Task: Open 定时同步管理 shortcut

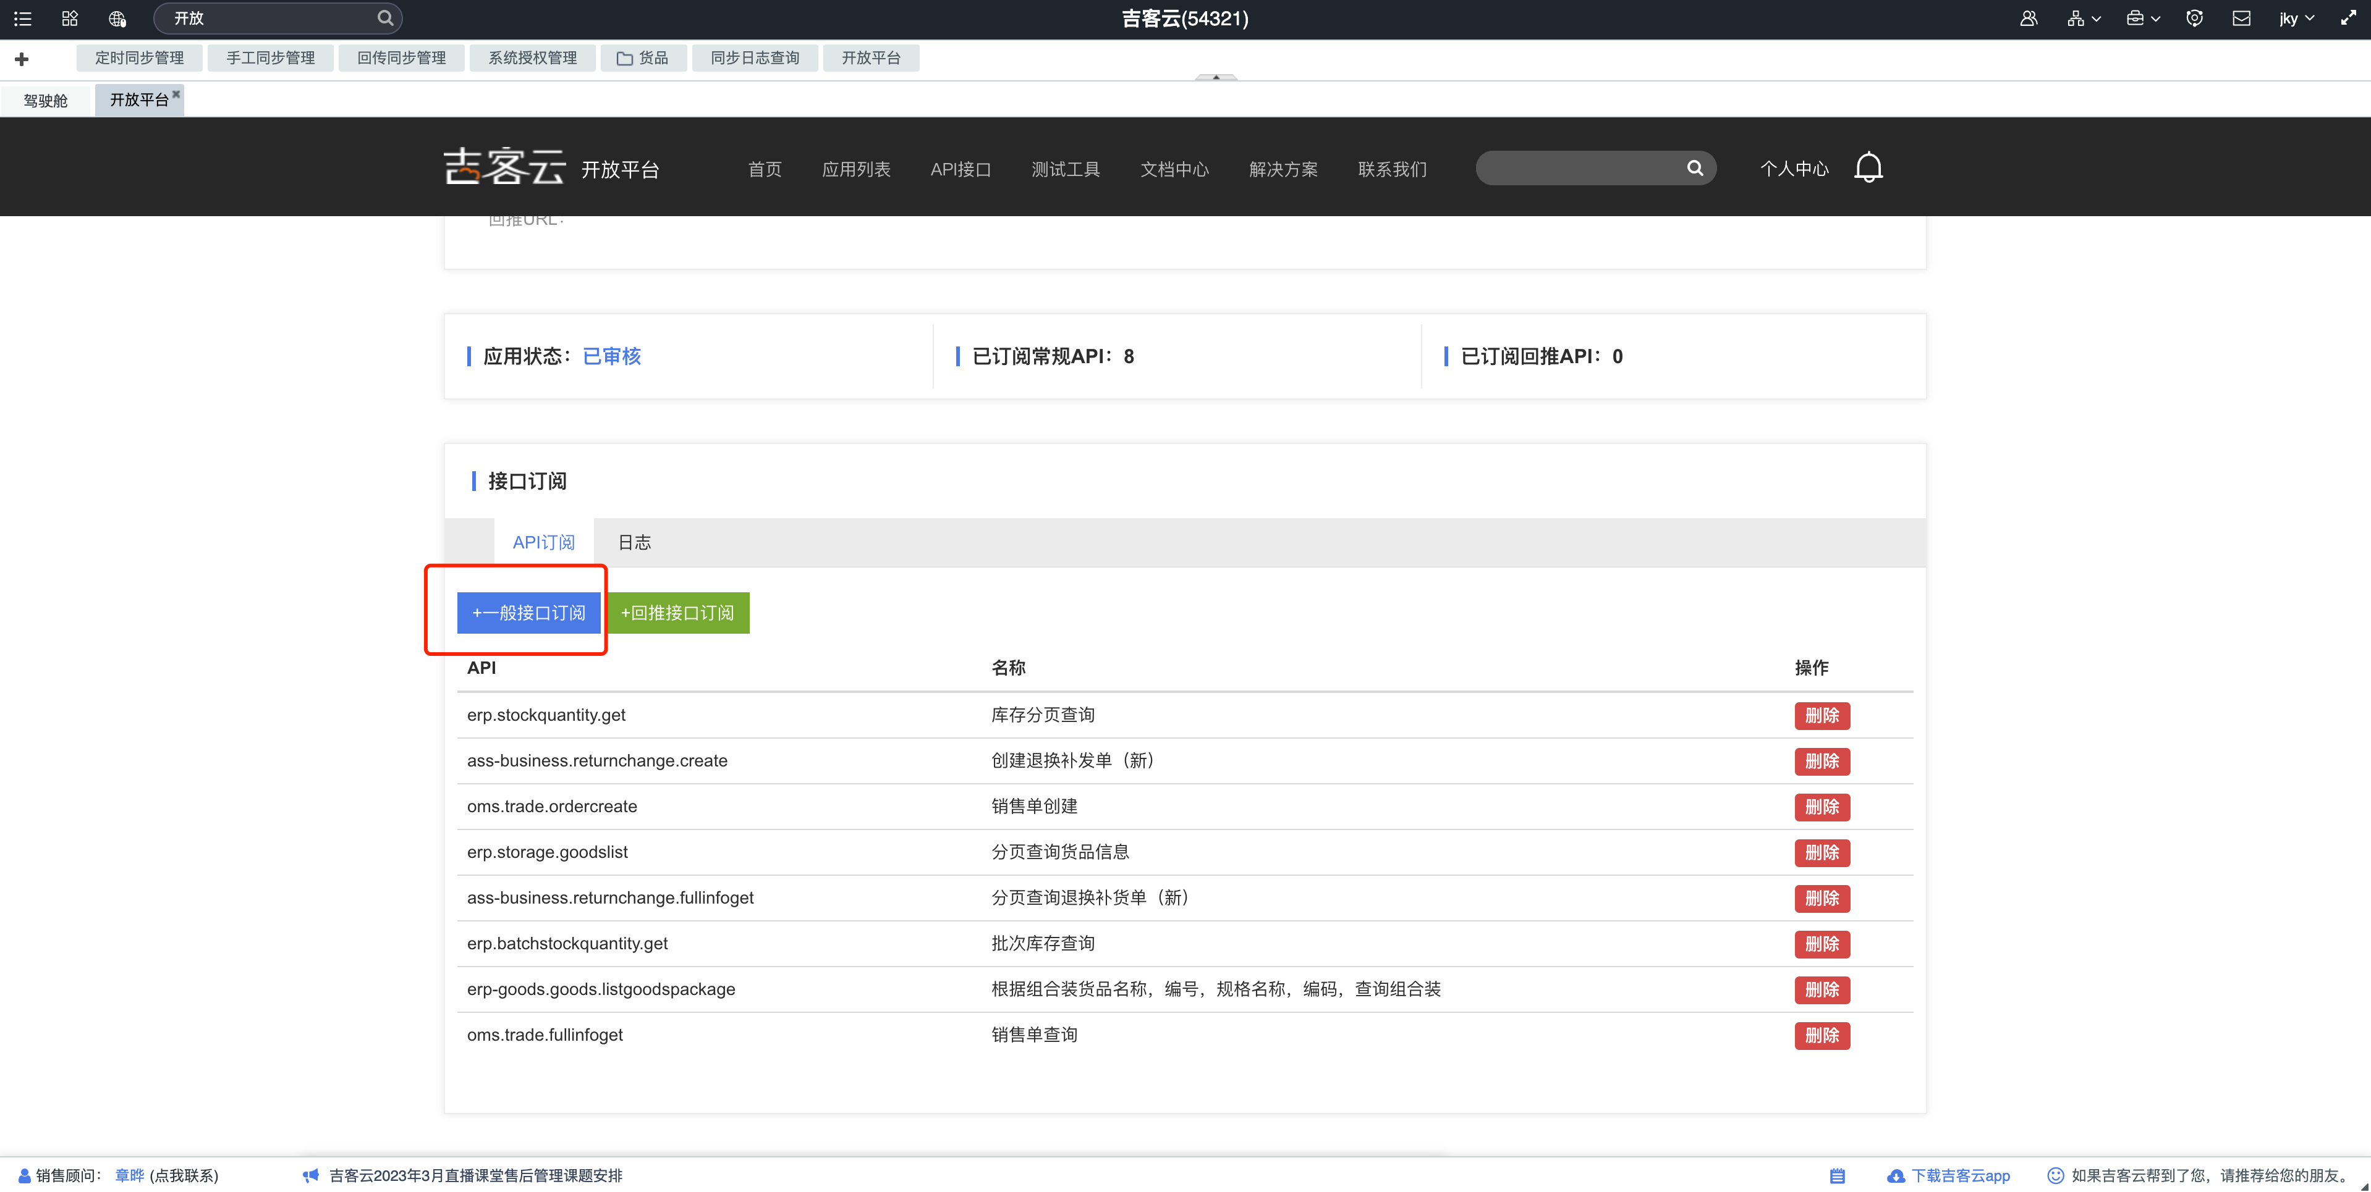Action: pyautogui.click(x=140, y=58)
